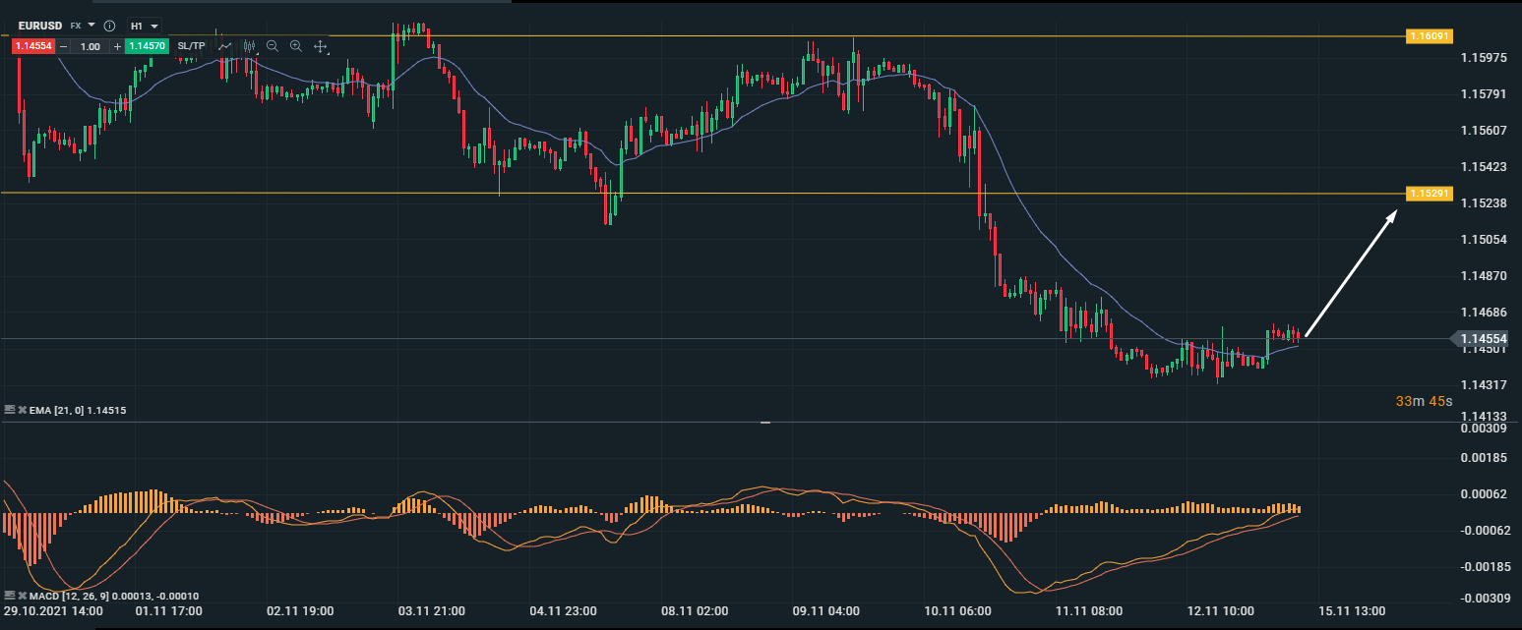Click the 1.15975 price axis label
The width and height of the screenshot is (1522, 630).
[x=1485, y=58]
